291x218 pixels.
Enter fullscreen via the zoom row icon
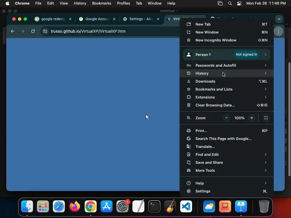266,118
